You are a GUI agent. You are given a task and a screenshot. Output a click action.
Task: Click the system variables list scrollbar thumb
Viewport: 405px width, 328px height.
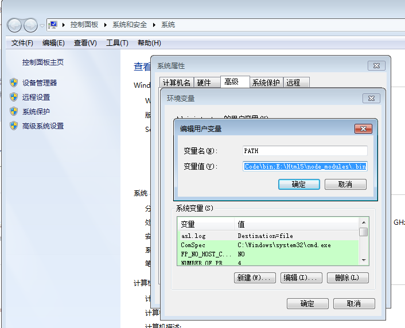pos(364,232)
